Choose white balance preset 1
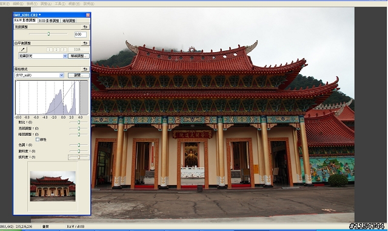 click(x=49, y=50)
